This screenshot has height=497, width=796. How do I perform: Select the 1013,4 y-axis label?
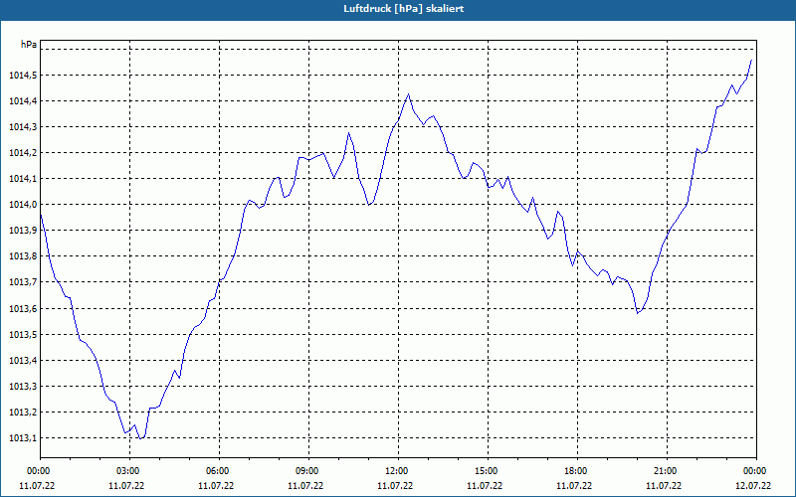tap(23, 361)
